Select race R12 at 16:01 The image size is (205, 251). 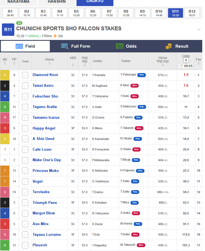coord(192,13)
